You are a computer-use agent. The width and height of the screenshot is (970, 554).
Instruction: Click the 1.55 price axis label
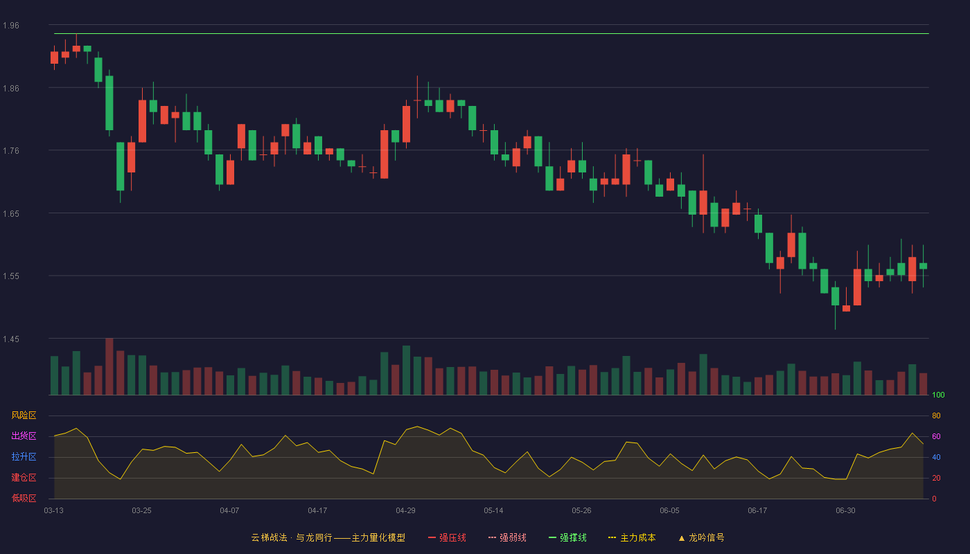click(x=11, y=276)
